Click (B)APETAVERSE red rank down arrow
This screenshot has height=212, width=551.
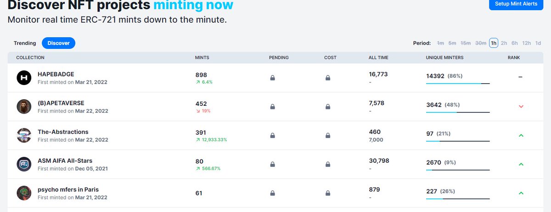click(x=521, y=107)
